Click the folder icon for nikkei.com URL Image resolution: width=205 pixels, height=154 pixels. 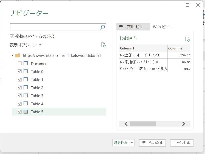point(18,55)
